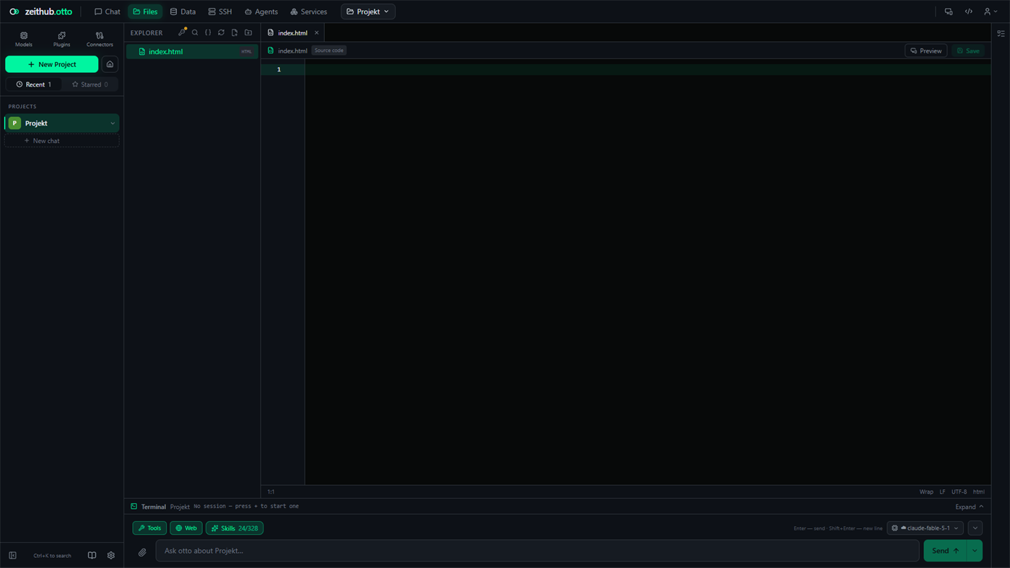The image size is (1010, 568).
Task: Focus the Ask otto about Projekt input
Action: 537,551
